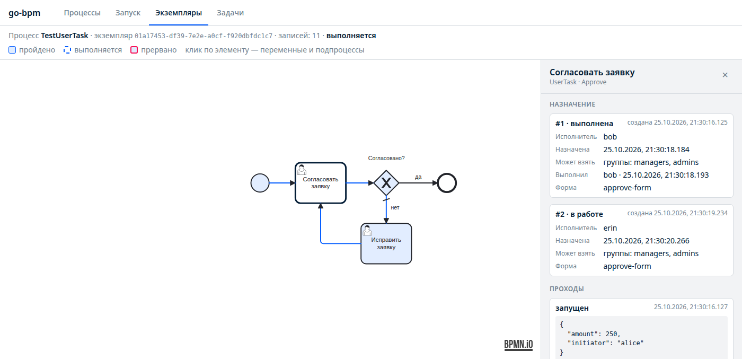Click the выполняется dashed legend swatch
Screen dimensions: 742x359
coord(67,50)
